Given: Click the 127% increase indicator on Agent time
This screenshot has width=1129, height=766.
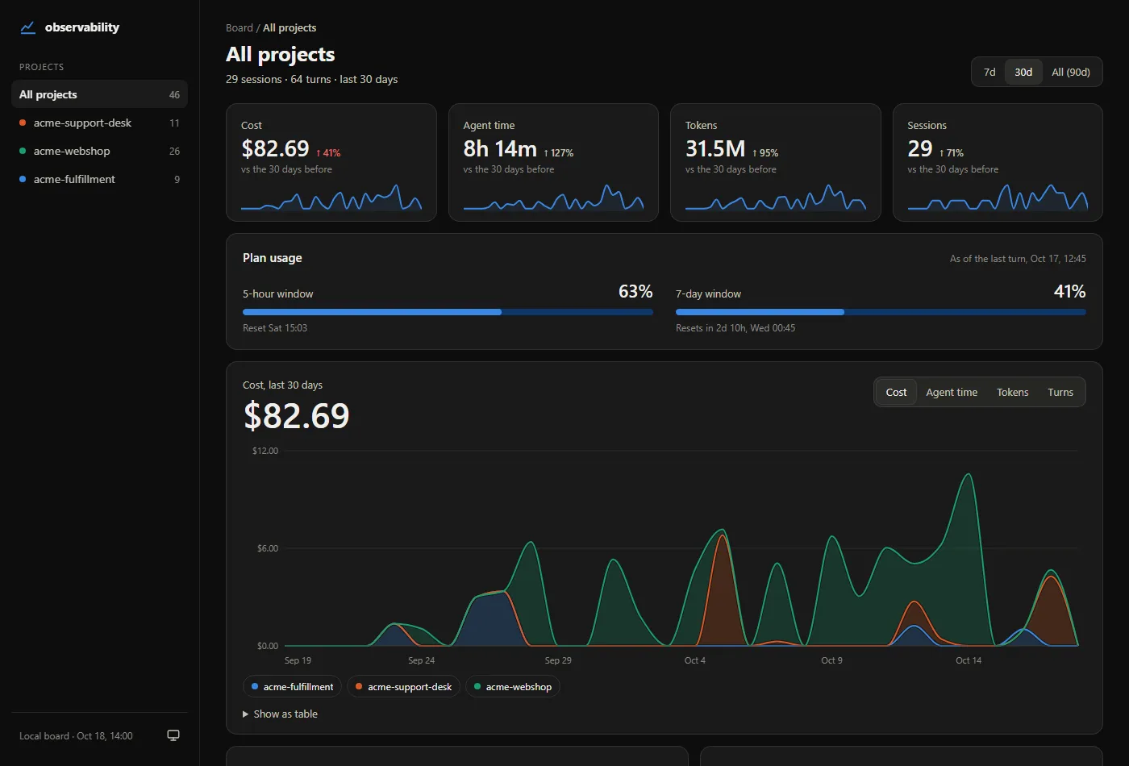Looking at the screenshot, I should [x=559, y=153].
